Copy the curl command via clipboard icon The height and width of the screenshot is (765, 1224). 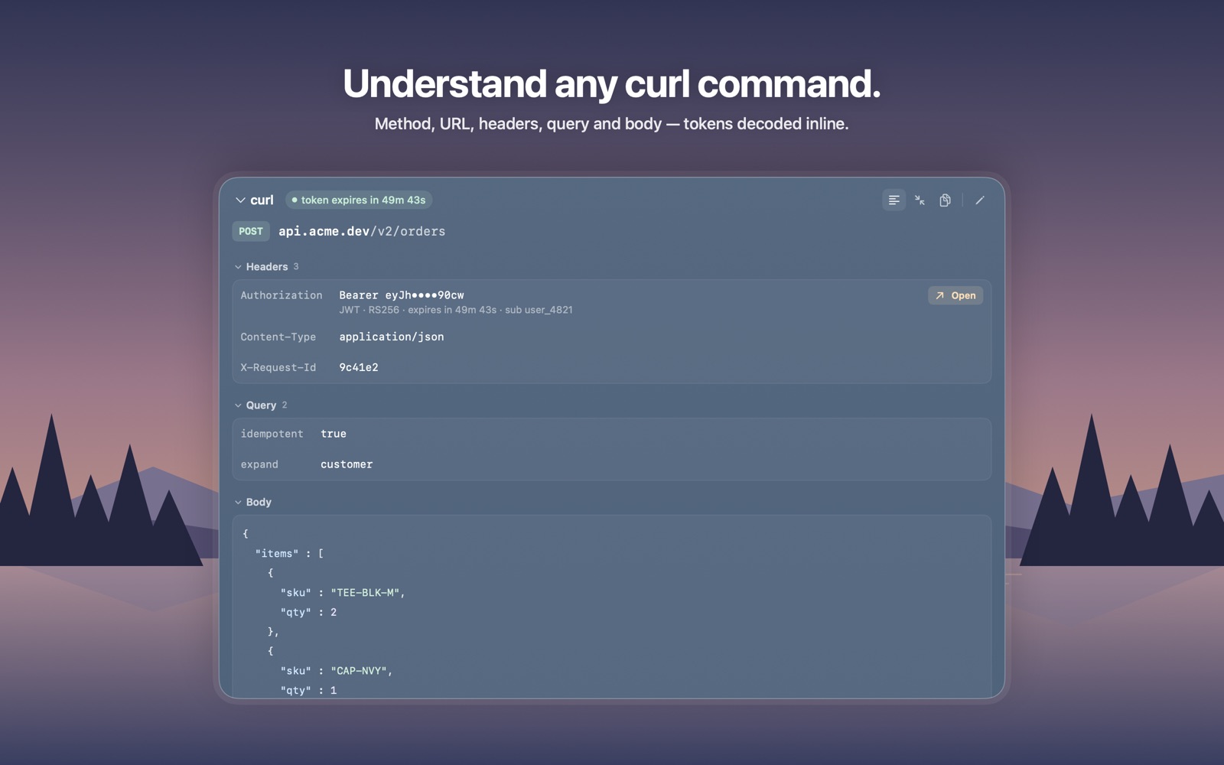(x=946, y=200)
